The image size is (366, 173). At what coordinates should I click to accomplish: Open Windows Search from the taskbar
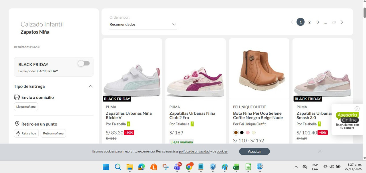[x=118, y=167]
